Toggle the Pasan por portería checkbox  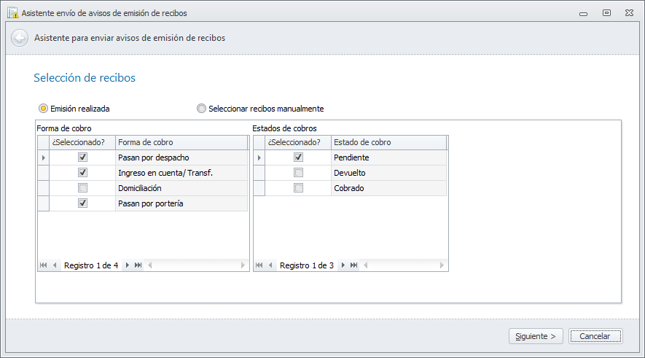point(82,203)
